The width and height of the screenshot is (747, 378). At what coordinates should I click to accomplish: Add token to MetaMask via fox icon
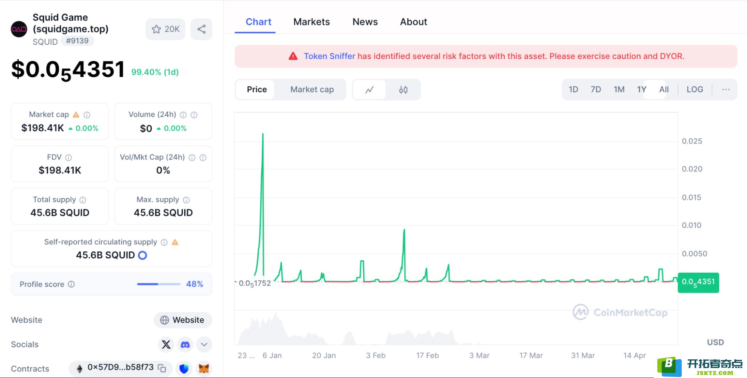pyautogui.click(x=204, y=369)
